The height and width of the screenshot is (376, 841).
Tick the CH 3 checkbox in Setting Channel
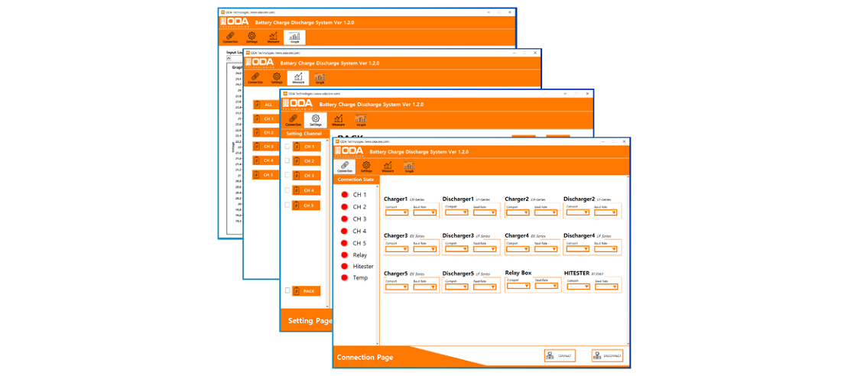pos(287,175)
